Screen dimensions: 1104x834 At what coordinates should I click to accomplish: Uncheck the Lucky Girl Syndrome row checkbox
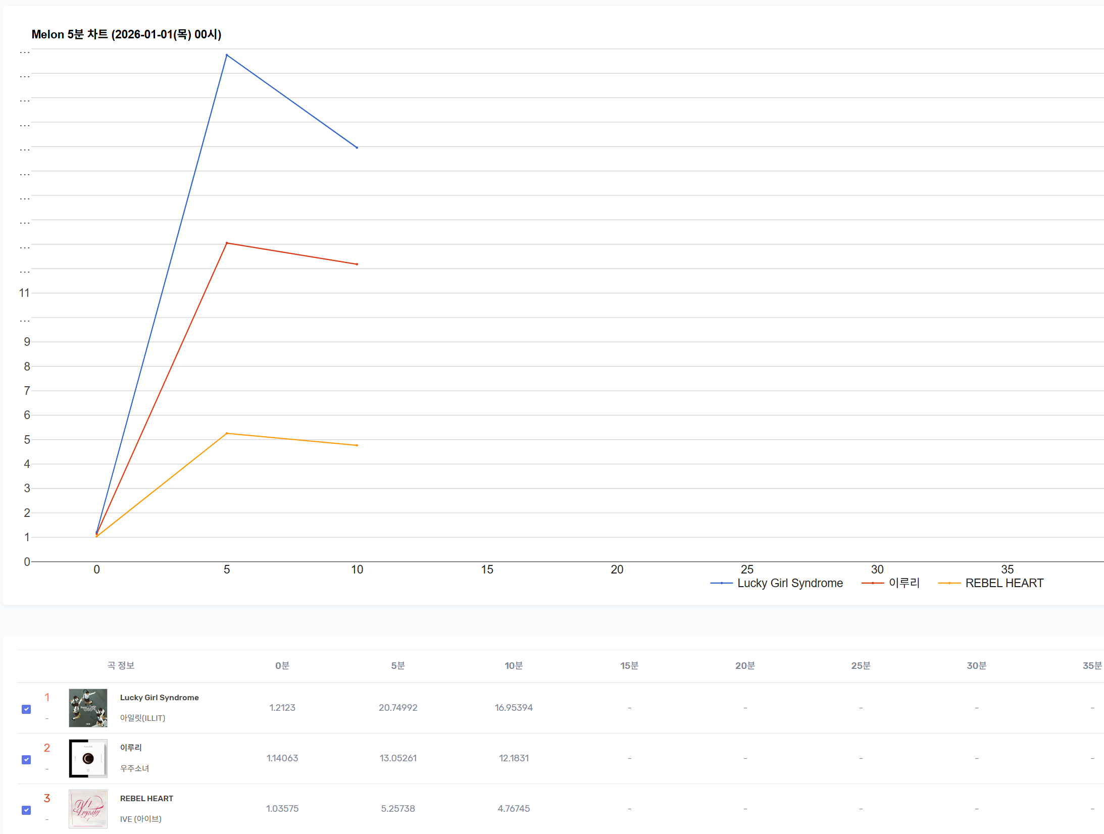coord(27,709)
